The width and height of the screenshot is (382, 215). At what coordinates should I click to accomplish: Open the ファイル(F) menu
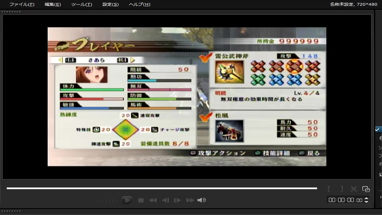21,4
